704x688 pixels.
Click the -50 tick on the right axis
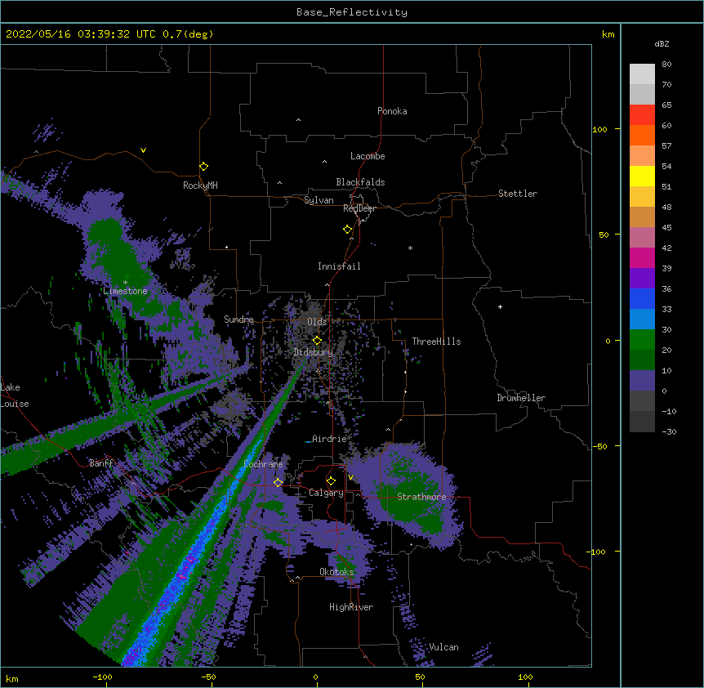[599, 446]
